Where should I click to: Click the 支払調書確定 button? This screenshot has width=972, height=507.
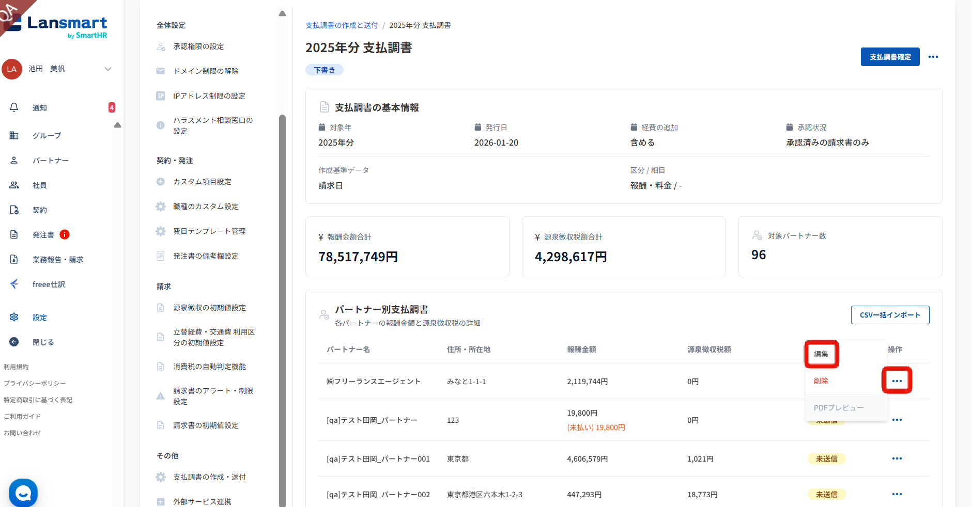(890, 57)
